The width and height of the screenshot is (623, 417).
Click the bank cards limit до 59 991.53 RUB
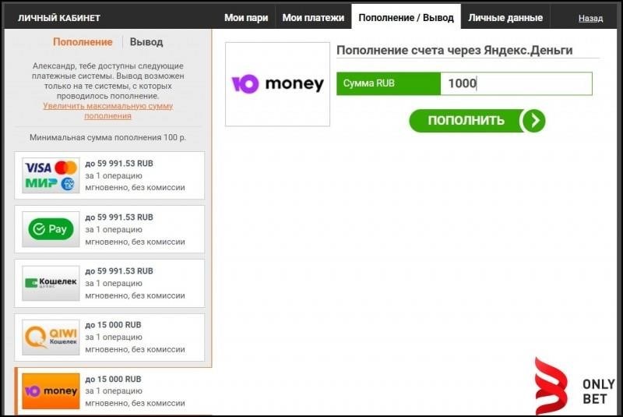click(119, 164)
